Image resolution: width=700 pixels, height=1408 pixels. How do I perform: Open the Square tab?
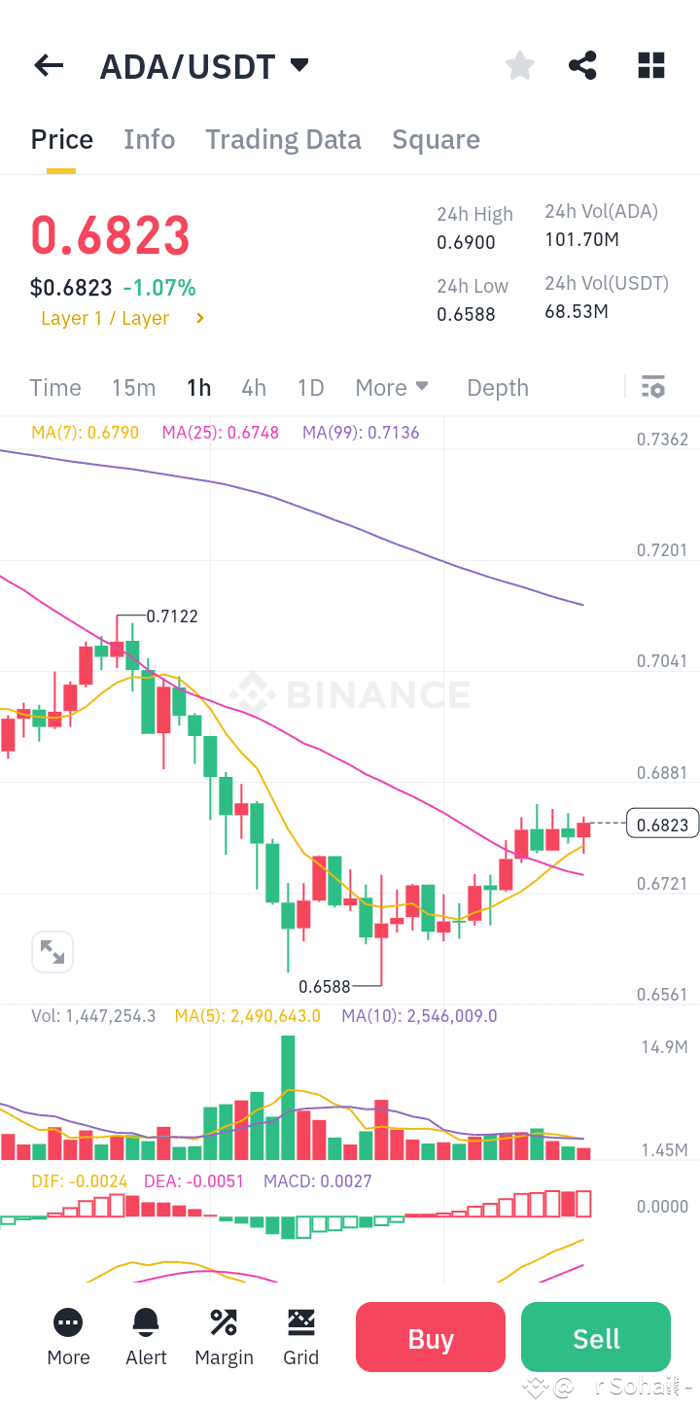click(x=436, y=139)
